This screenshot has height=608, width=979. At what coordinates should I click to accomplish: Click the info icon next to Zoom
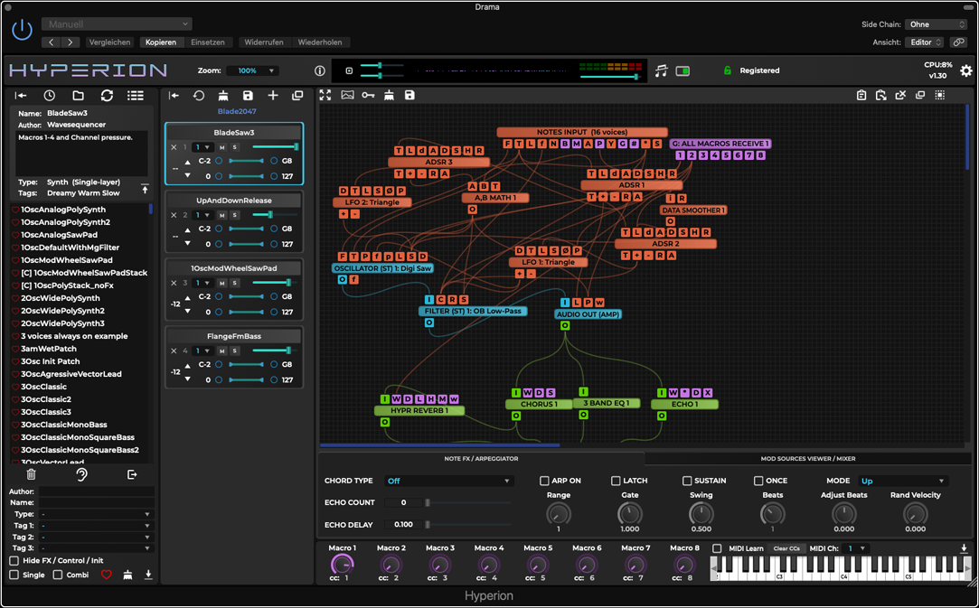pos(319,70)
